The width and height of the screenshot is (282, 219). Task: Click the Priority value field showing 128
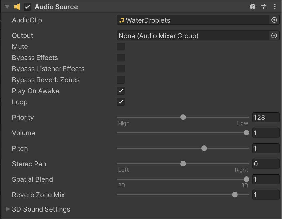point(265,118)
